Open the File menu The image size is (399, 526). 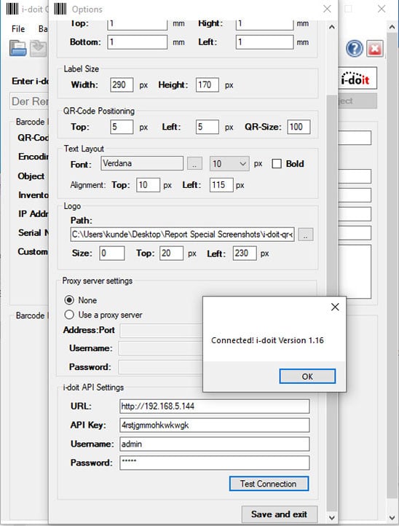(x=18, y=29)
